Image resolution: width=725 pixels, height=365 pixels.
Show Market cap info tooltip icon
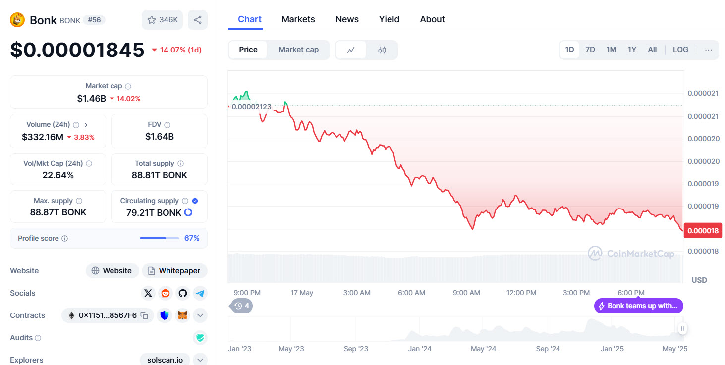[x=128, y=86]
